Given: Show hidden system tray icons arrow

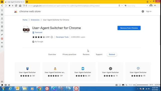Looking at the screenshot, I should tap(138, 89).
